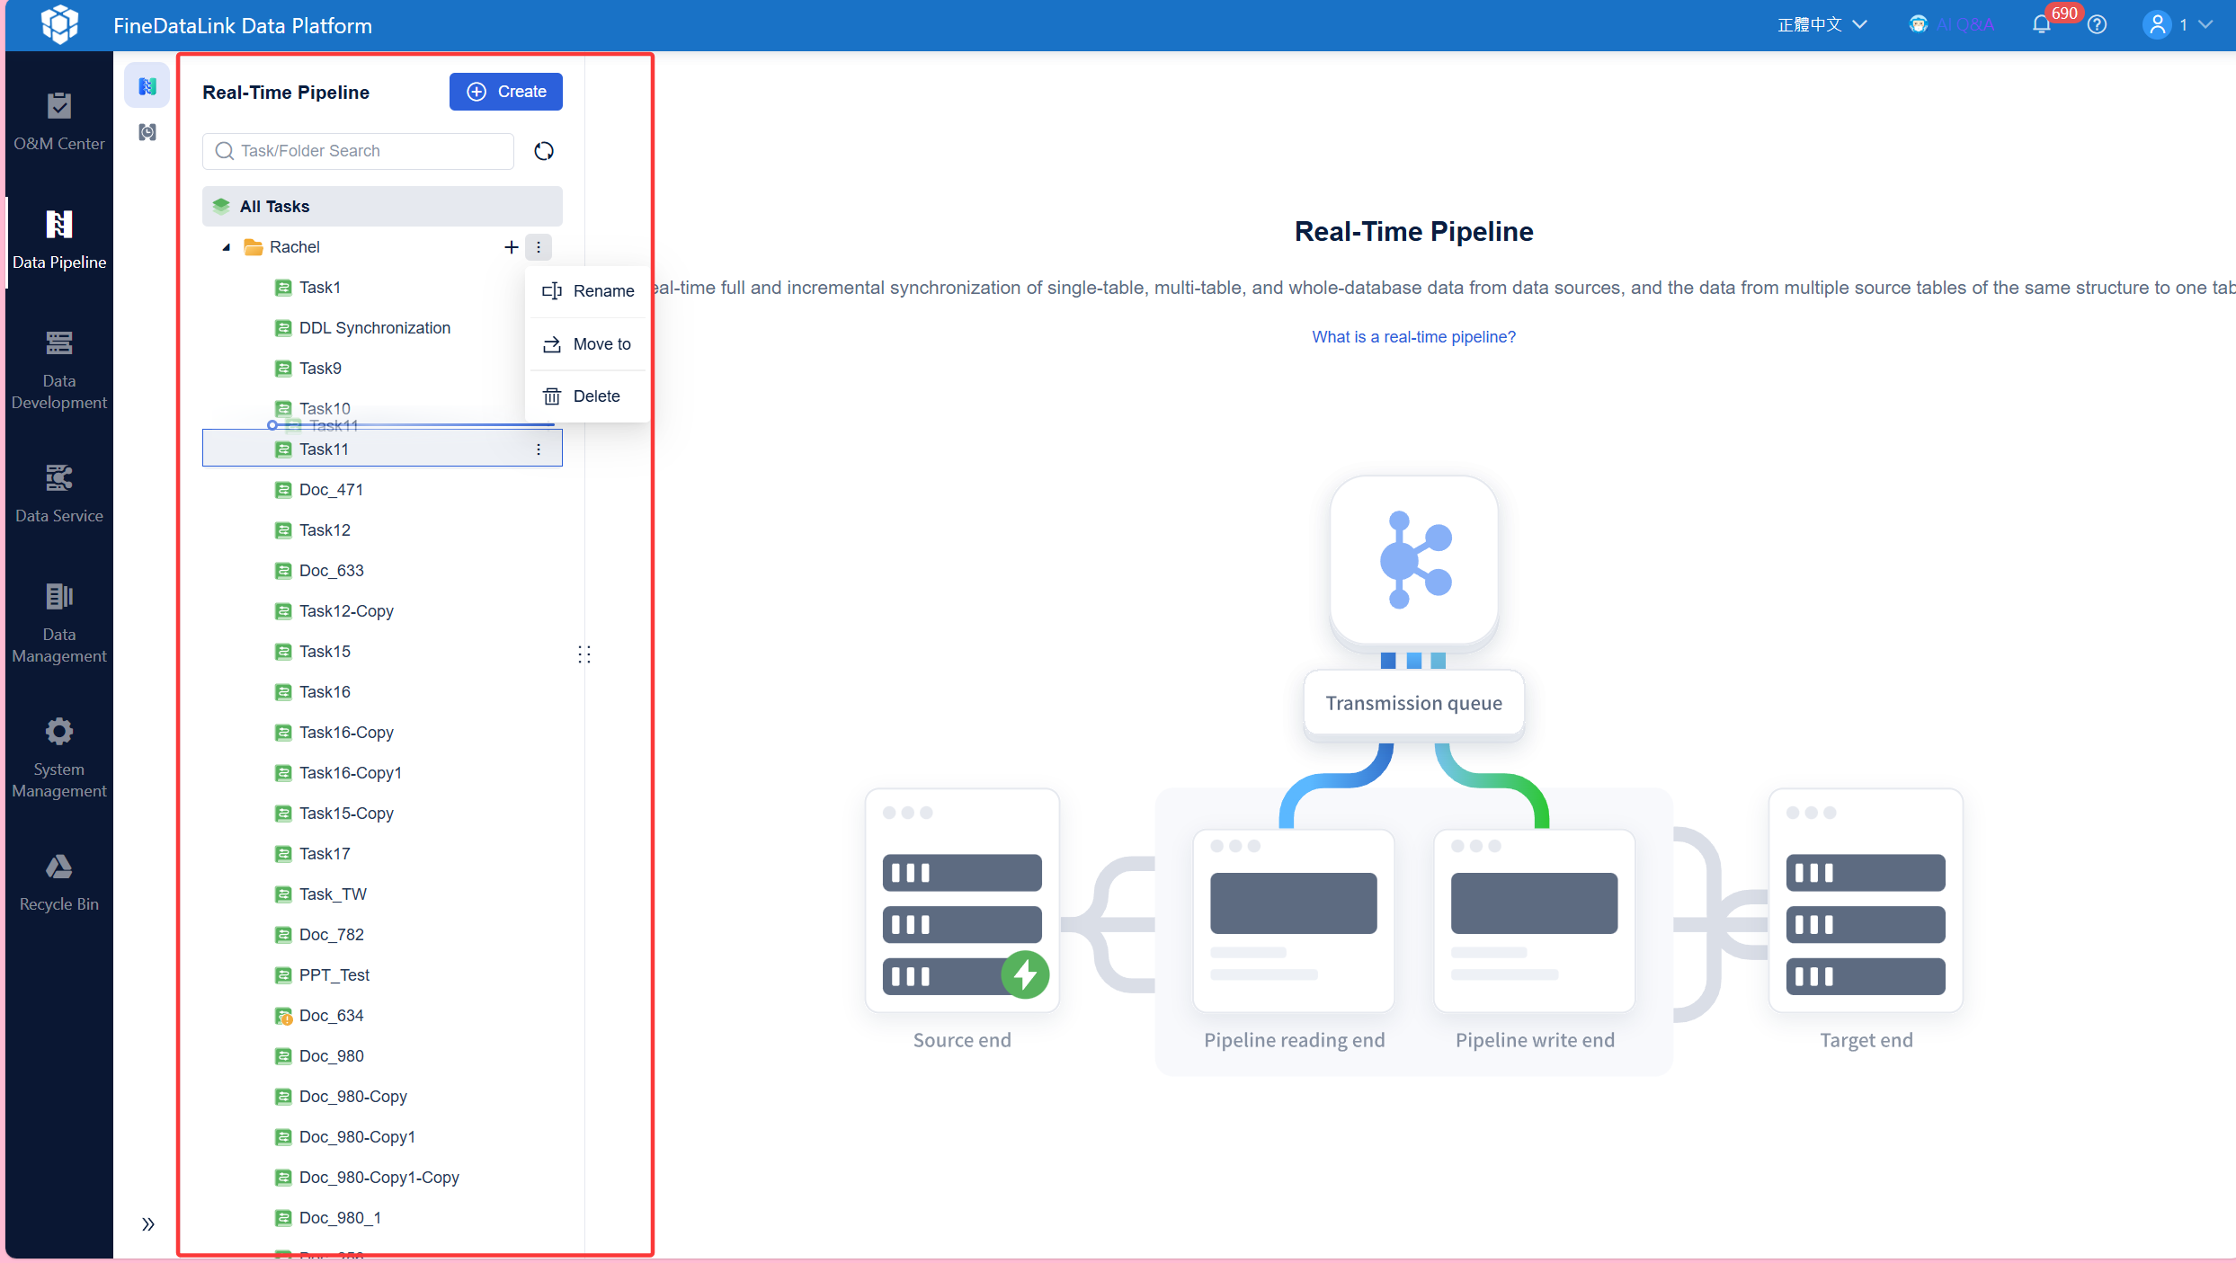This screenshot has height=1263, width=2236.
Task: Choose Delete from the context menu
Action: coord(588,396)
